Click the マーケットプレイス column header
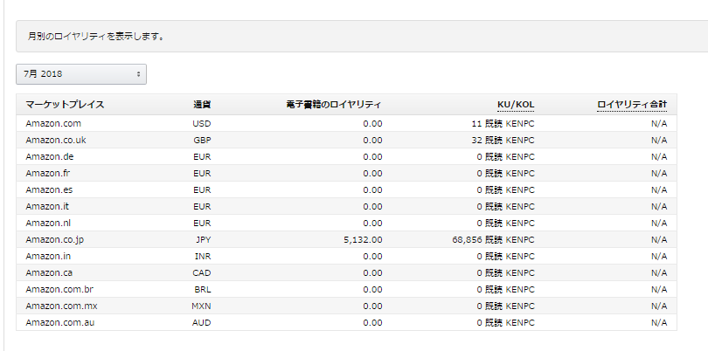 click(65, 105)
